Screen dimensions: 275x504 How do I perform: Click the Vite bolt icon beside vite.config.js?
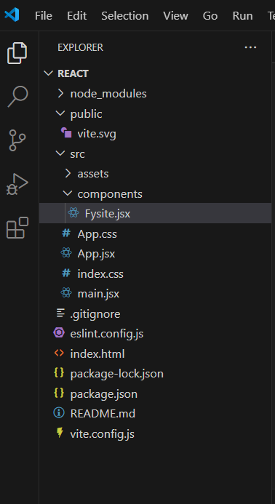click(x=60, y=433)
